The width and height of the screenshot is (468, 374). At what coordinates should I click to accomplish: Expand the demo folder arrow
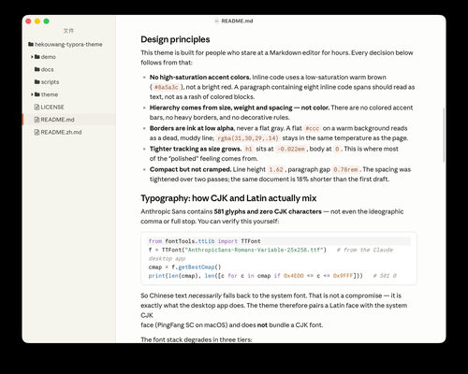32,57
